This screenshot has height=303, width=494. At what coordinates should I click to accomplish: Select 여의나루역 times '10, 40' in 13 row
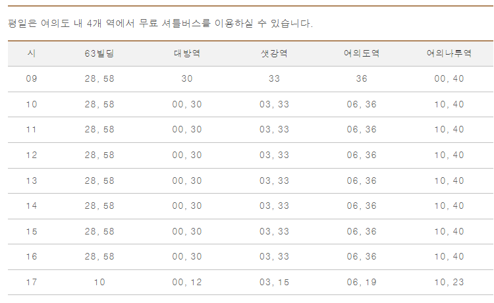(x=449, y=180)
